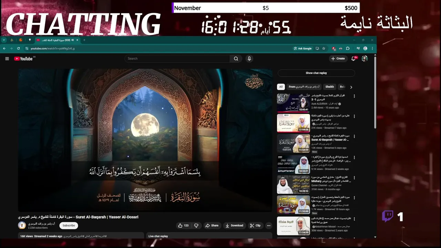Like the video with thumbs up

183,226
